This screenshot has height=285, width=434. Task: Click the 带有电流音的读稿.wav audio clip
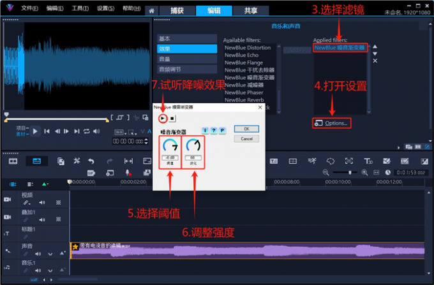[247, 251]
